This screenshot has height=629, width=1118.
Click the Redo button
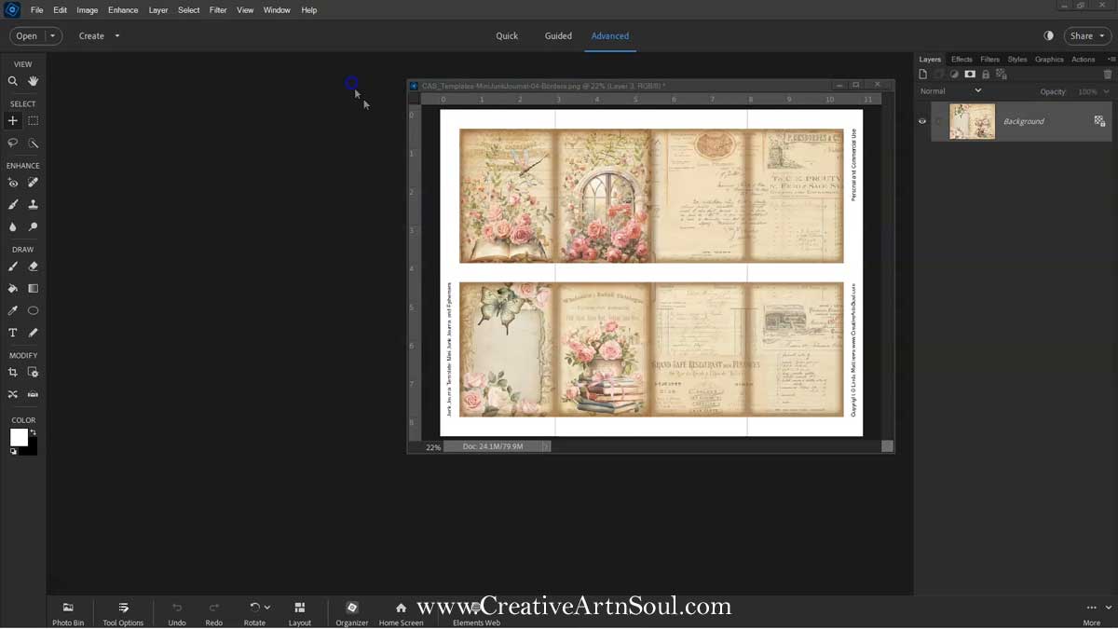coord(214,613)
